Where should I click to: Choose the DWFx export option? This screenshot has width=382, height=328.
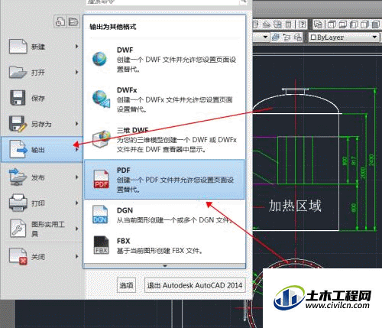click(x=164, y=99)
